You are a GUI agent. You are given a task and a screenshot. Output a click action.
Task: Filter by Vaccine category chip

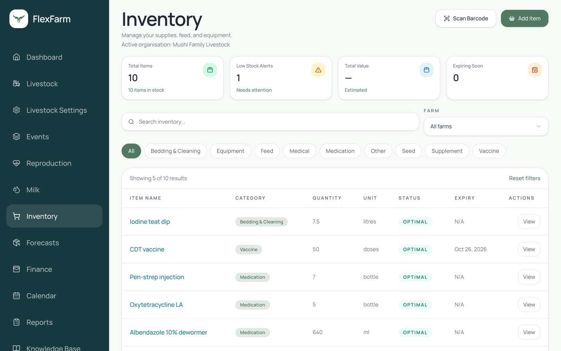(489, 151)
